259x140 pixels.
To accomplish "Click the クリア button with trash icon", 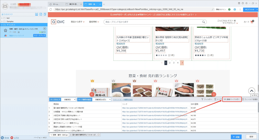I will point(218,100).
